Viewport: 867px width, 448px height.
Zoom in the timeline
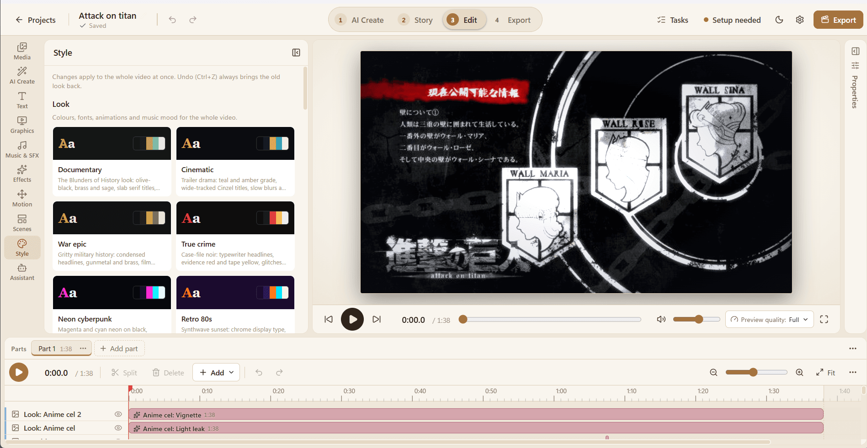799,373
